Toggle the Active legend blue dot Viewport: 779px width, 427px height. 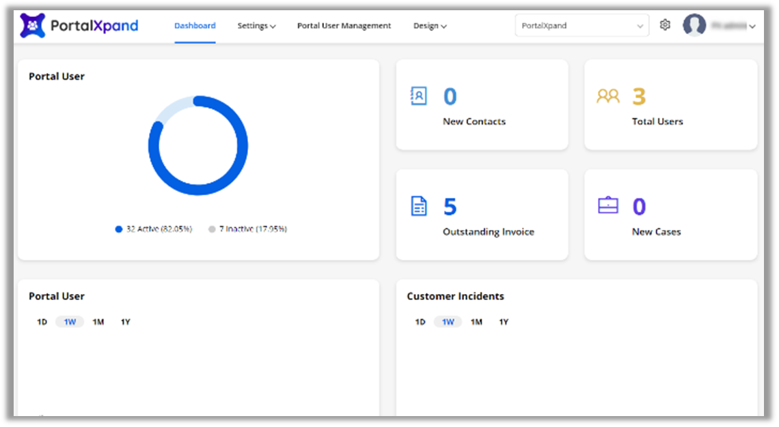click(118, 230)
